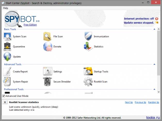Click the System Repair label
This screenshot has width=162, height=121.
coord(20,82)
